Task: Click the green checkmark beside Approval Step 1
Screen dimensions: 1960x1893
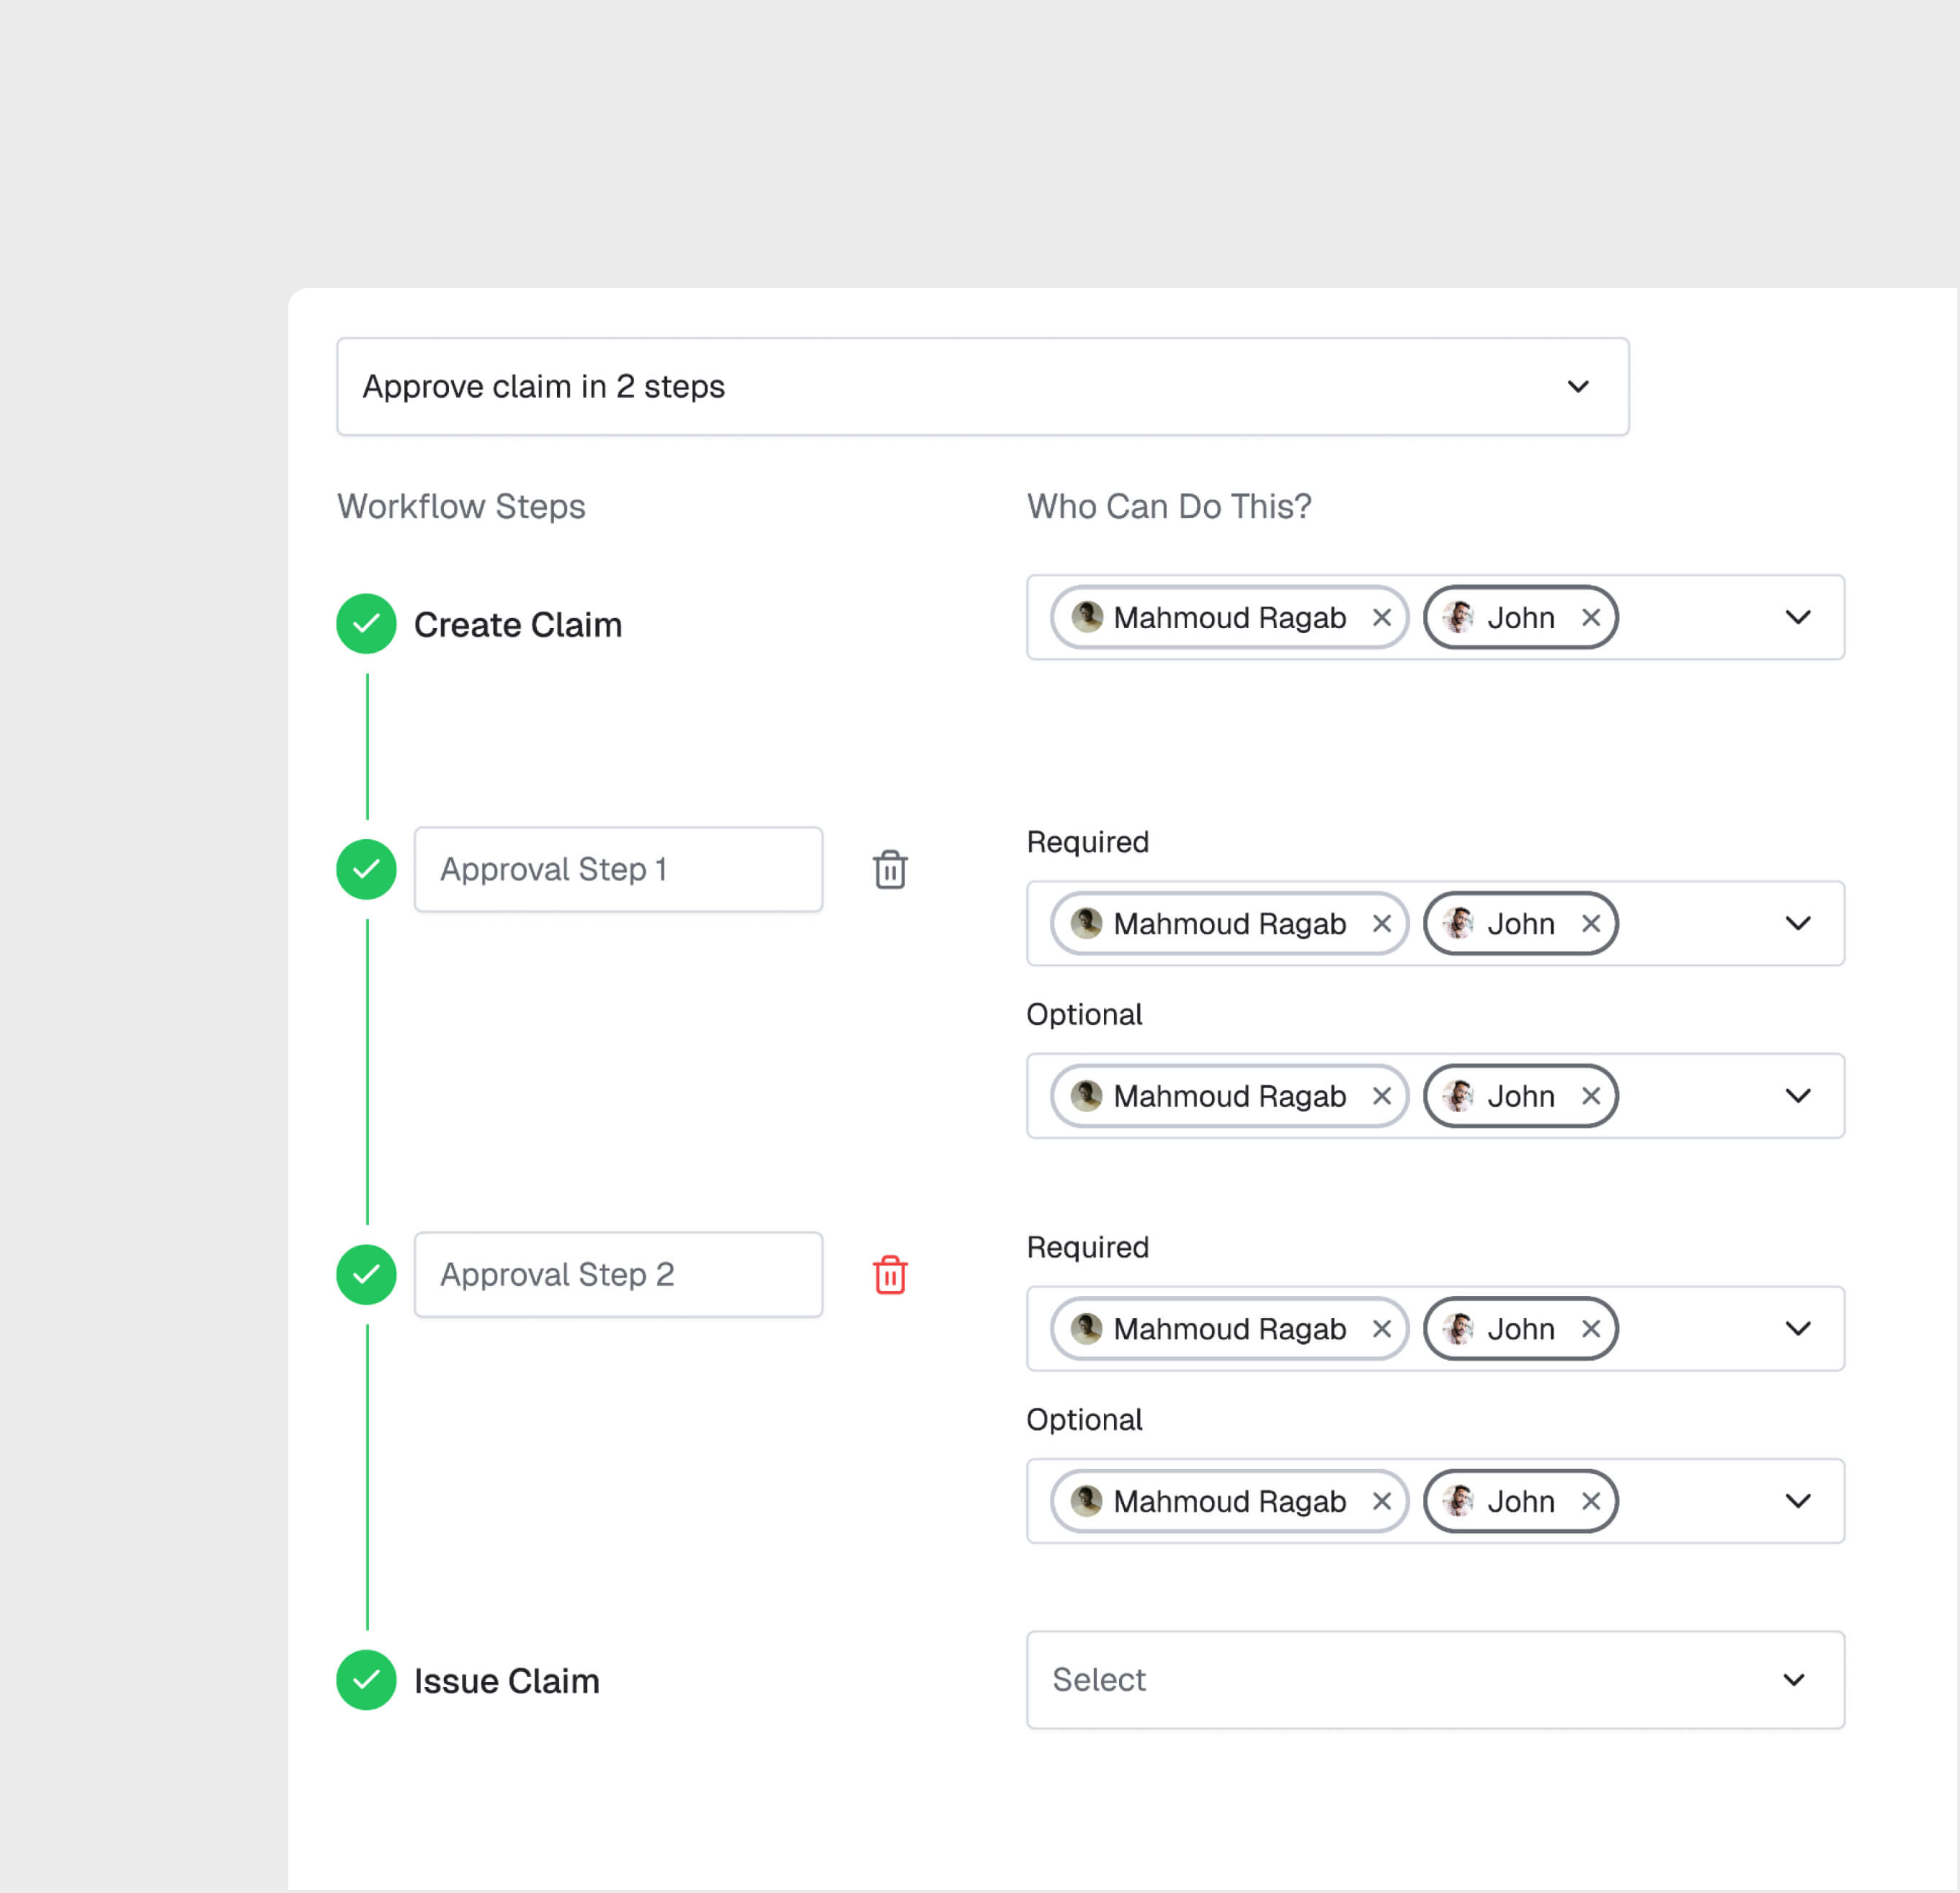Action: click(366, 869)
